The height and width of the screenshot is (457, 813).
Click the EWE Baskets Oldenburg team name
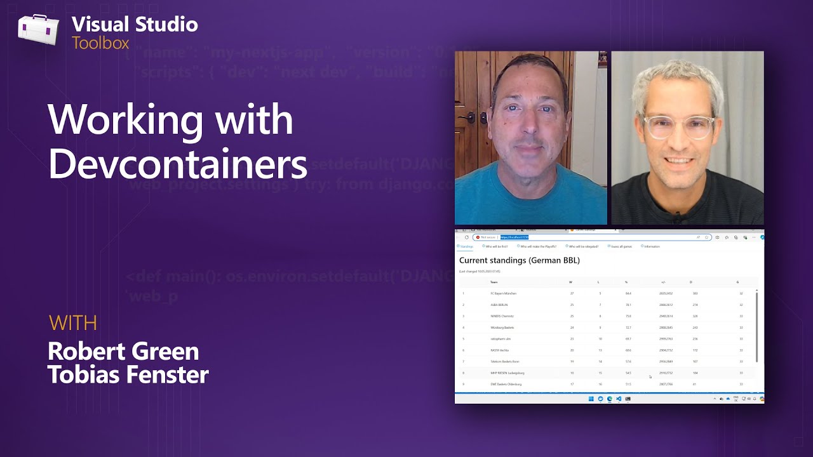pos(506,385)
